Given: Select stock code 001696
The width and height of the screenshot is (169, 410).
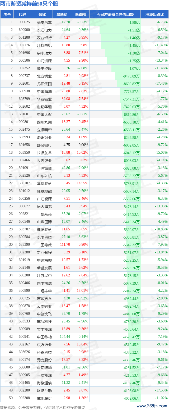Looking at the screenshot, I should [24, 53].
